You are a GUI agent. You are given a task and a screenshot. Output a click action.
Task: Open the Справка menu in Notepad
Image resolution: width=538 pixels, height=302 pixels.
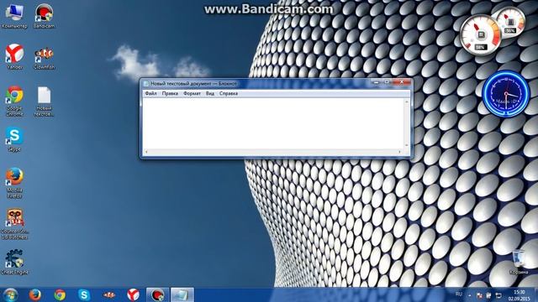pyautogui.click(x=229, y=93)
